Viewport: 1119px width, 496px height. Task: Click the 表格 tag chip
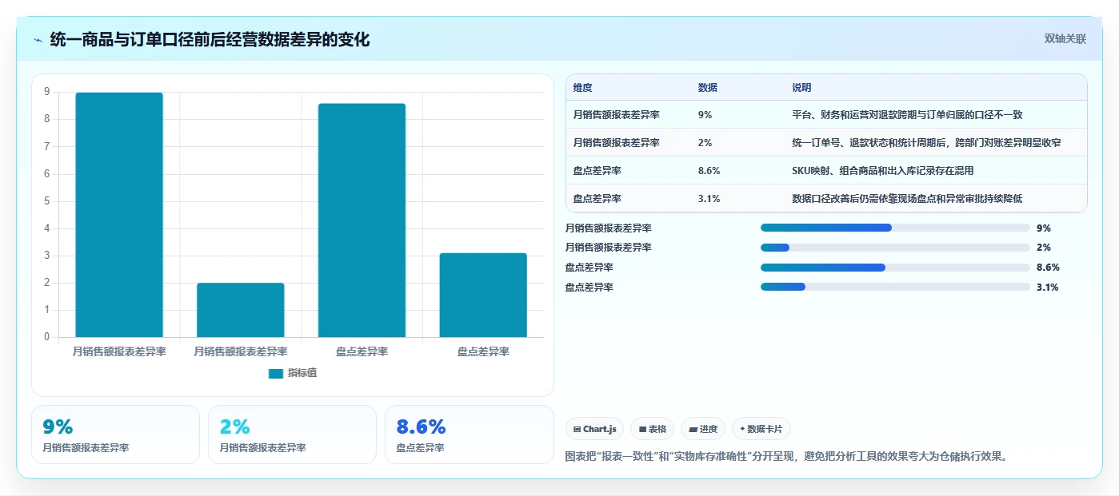point(653,429)
